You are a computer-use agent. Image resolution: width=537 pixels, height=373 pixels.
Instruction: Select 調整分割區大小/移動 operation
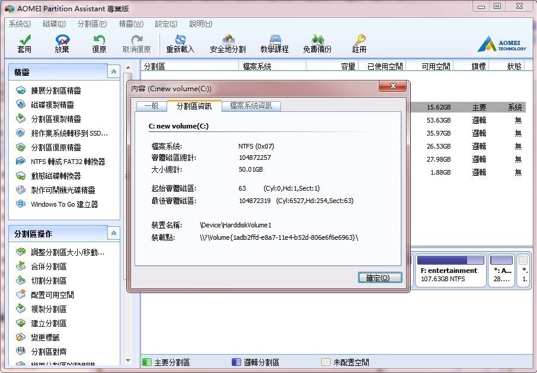[68, 253]
